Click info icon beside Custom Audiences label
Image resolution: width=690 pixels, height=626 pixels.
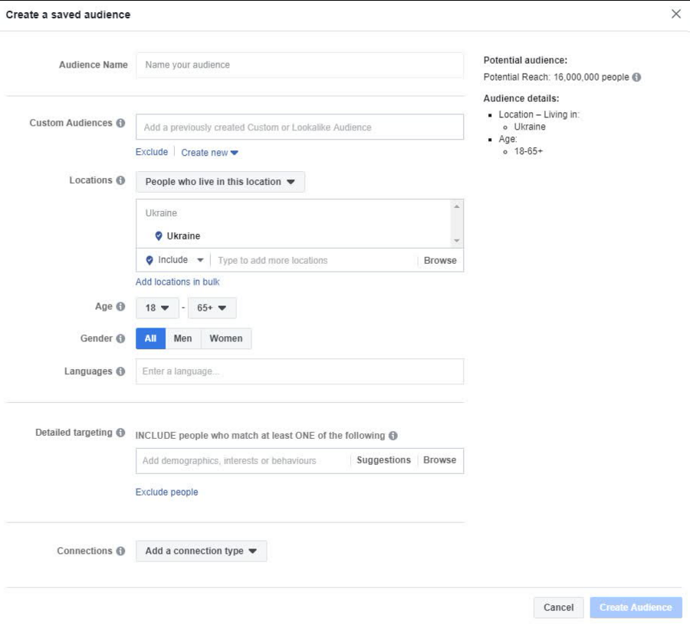(x=120, y=124)
